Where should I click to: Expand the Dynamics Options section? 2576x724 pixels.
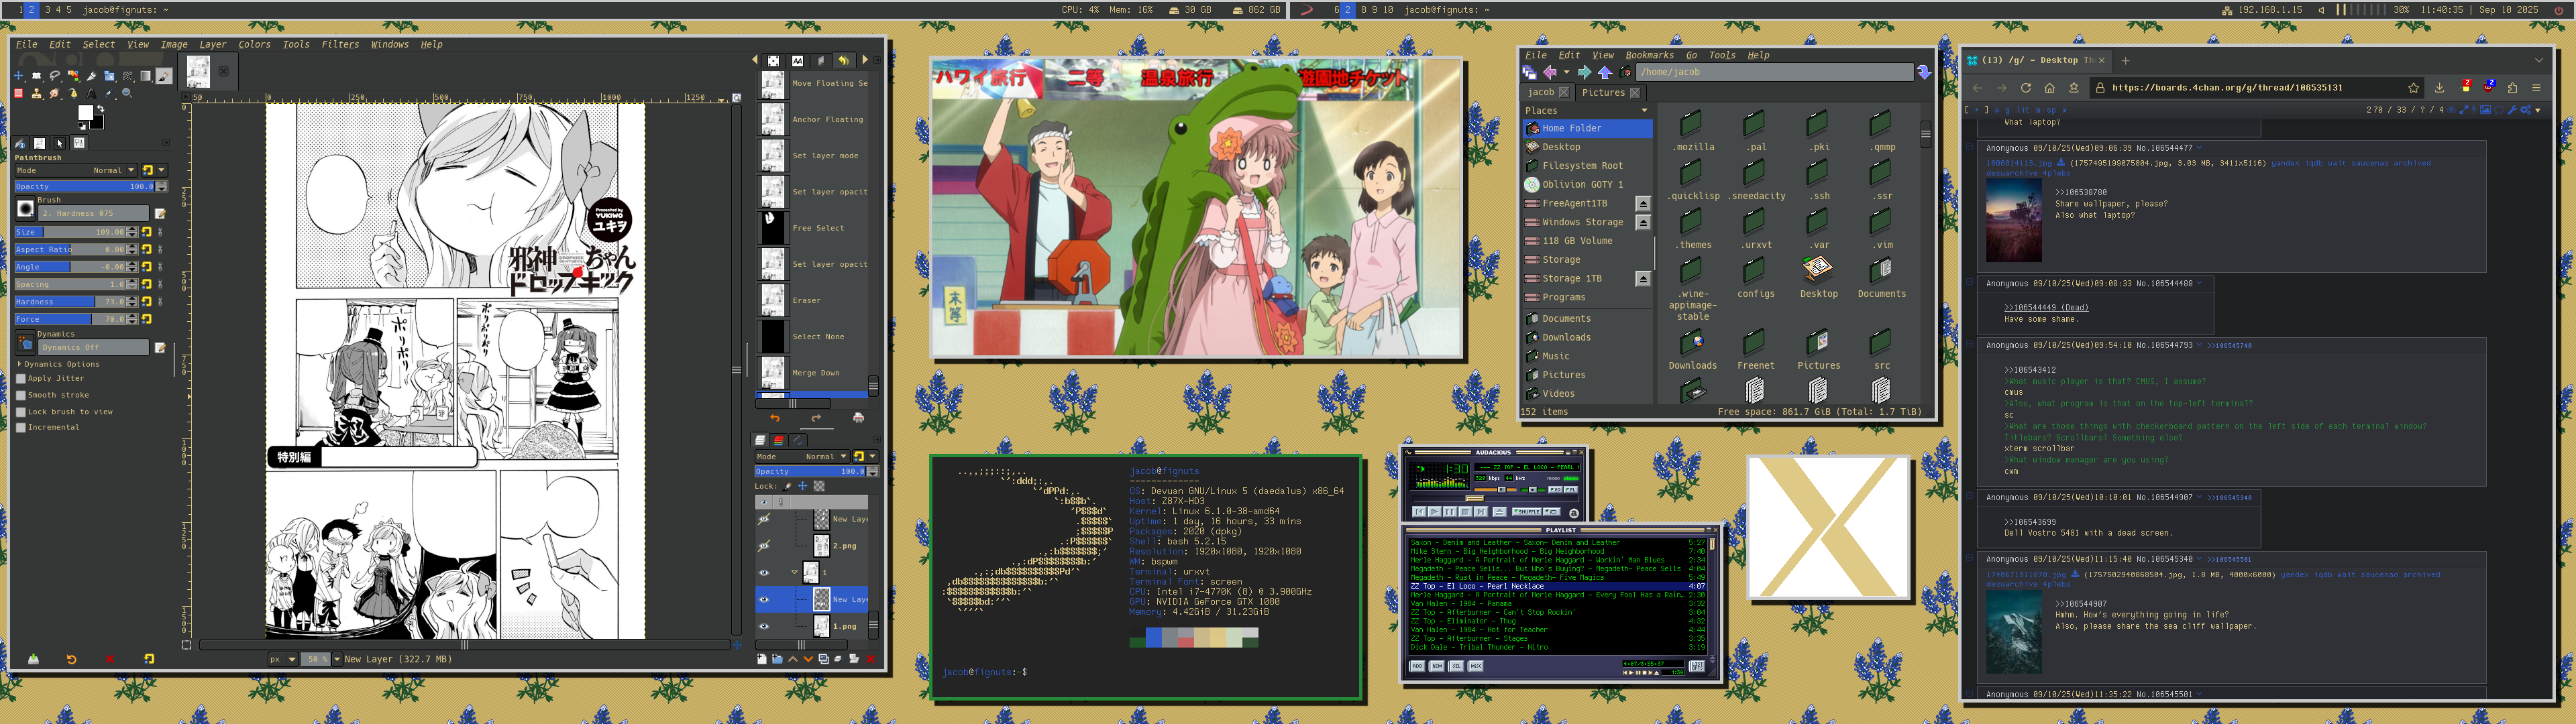[x=19, y=364]
